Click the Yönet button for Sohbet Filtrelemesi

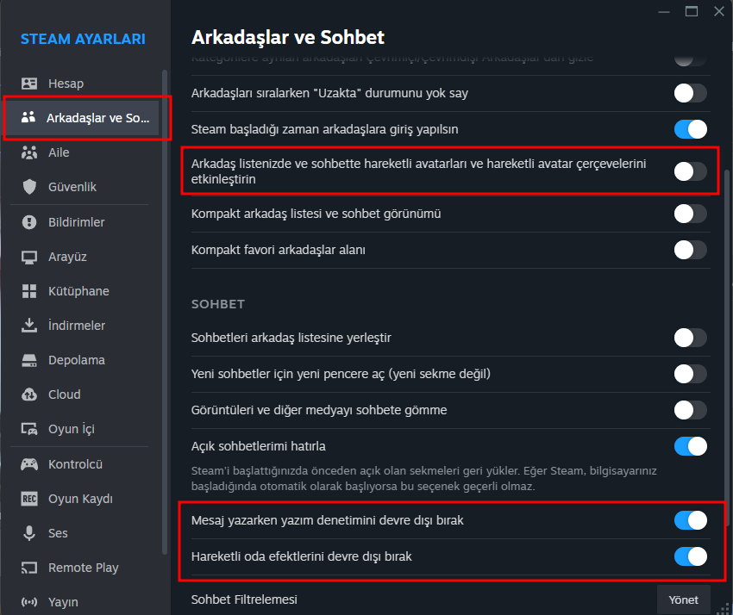tap(684, 599)
